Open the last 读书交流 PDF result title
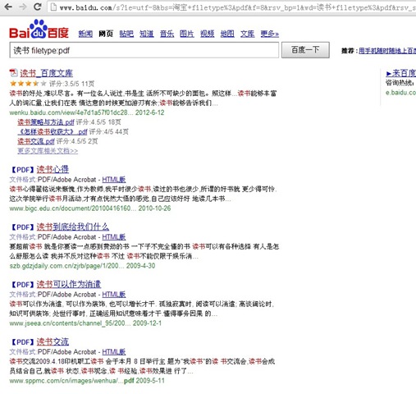Viewport: 416px width, 394px height. [x=53, y=341]
